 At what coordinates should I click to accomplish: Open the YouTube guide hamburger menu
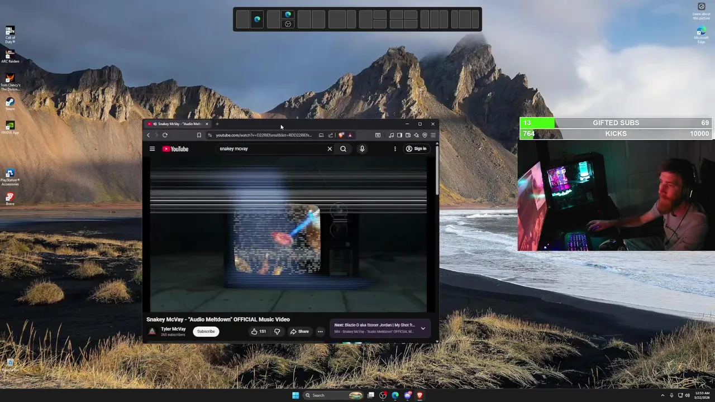pos(152,149)
